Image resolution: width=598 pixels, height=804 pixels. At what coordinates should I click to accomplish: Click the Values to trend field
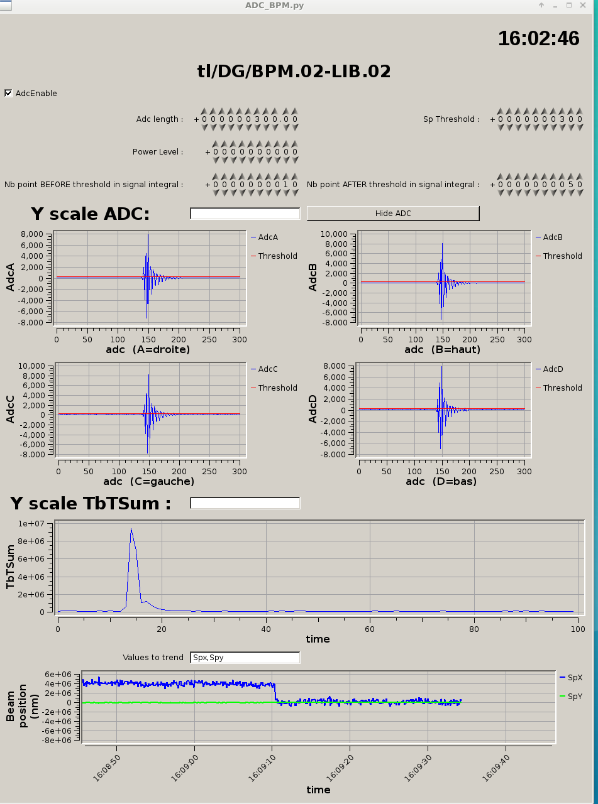tap(245, 658)
